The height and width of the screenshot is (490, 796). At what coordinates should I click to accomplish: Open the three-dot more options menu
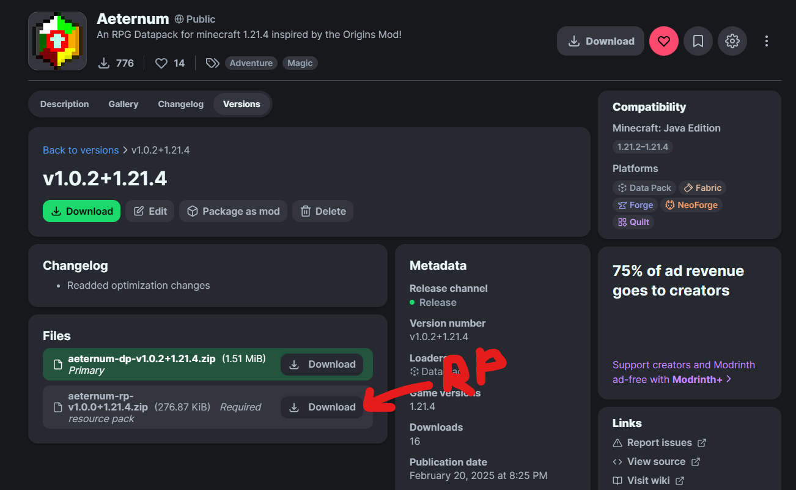coord(766,41)
